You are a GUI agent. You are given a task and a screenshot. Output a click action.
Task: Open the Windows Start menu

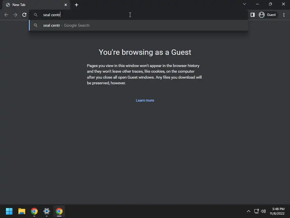pos(9,211)
